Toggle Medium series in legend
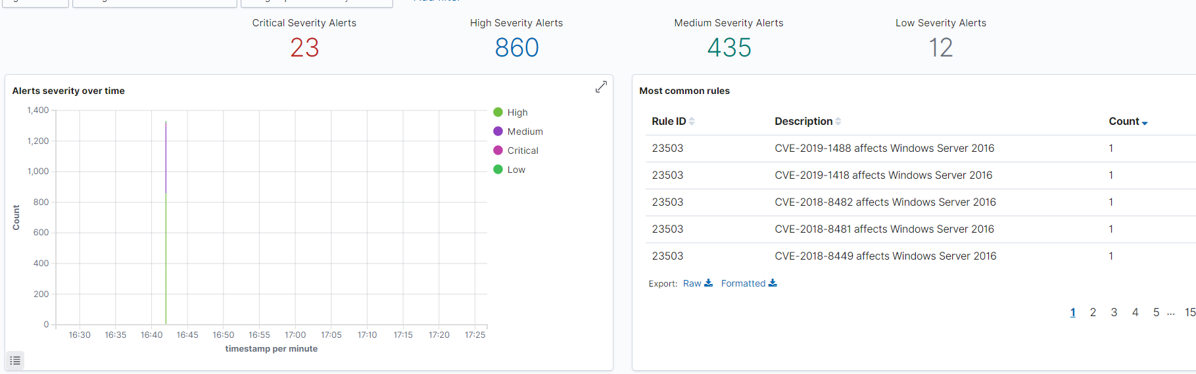This screenshot has width=1196, height=374. tap(518, 131)
